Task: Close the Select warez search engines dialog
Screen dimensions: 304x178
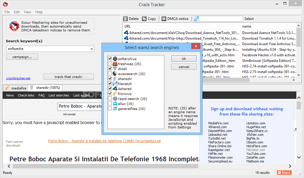Action: coord(196,46)
